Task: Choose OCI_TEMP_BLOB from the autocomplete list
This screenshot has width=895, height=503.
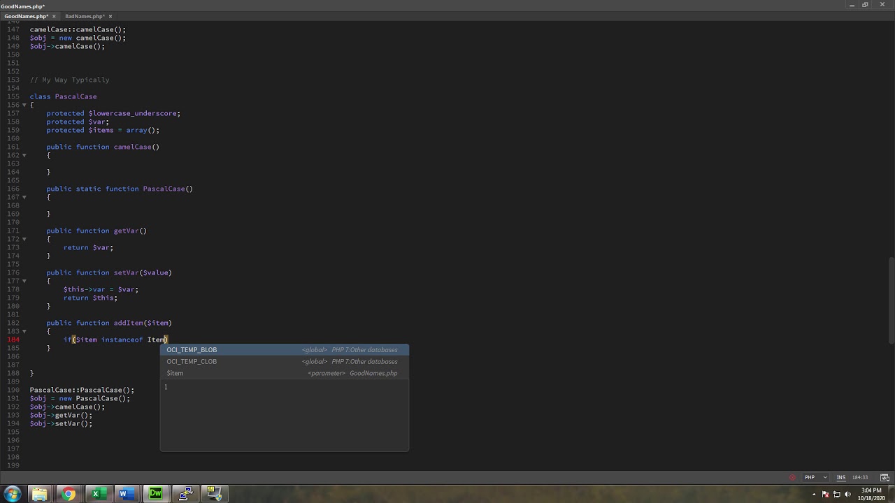Action: 284,350
